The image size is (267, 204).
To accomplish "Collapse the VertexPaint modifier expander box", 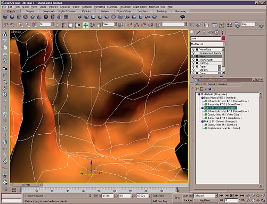I will click(197, 50).
